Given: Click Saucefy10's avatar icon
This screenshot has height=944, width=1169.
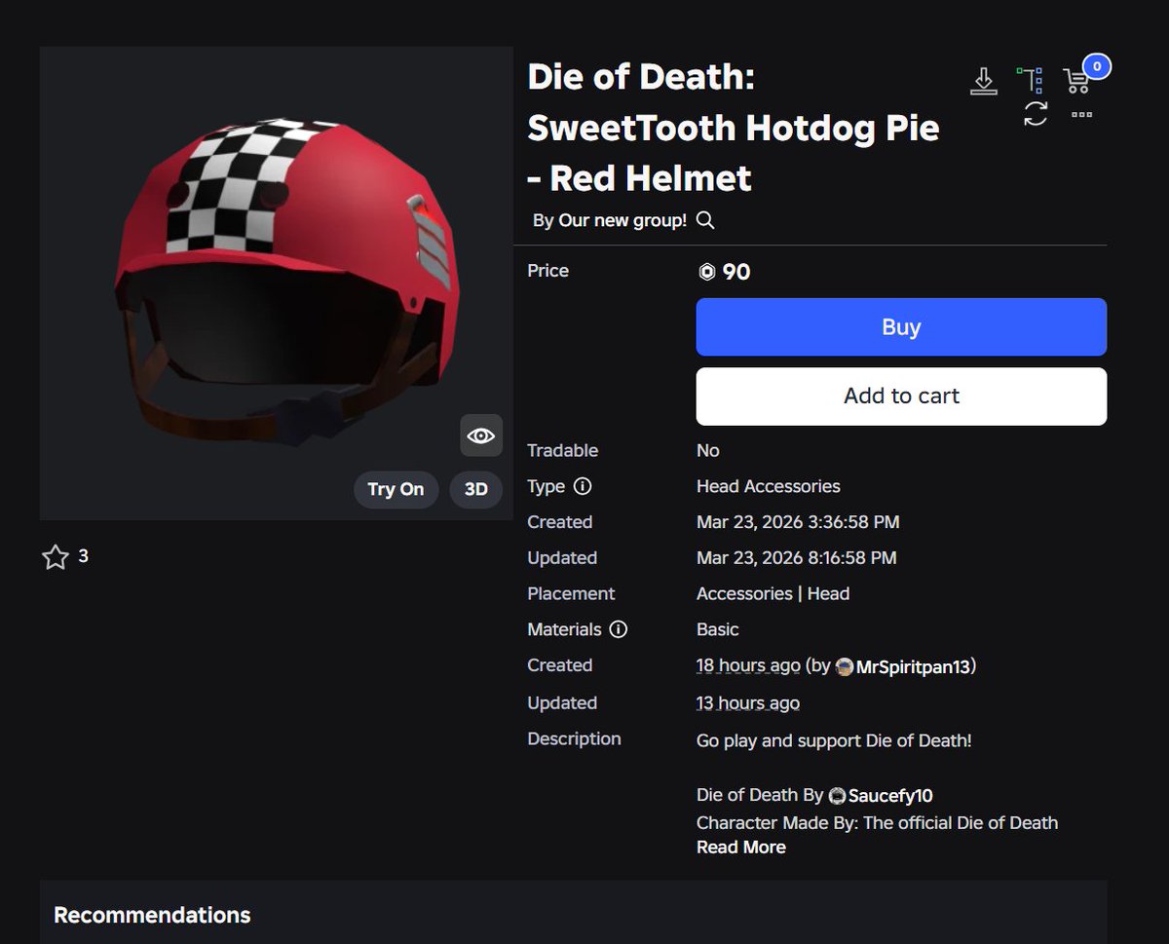Looking at the screenshot, I should pyautogui.click(x=837, y=796).
